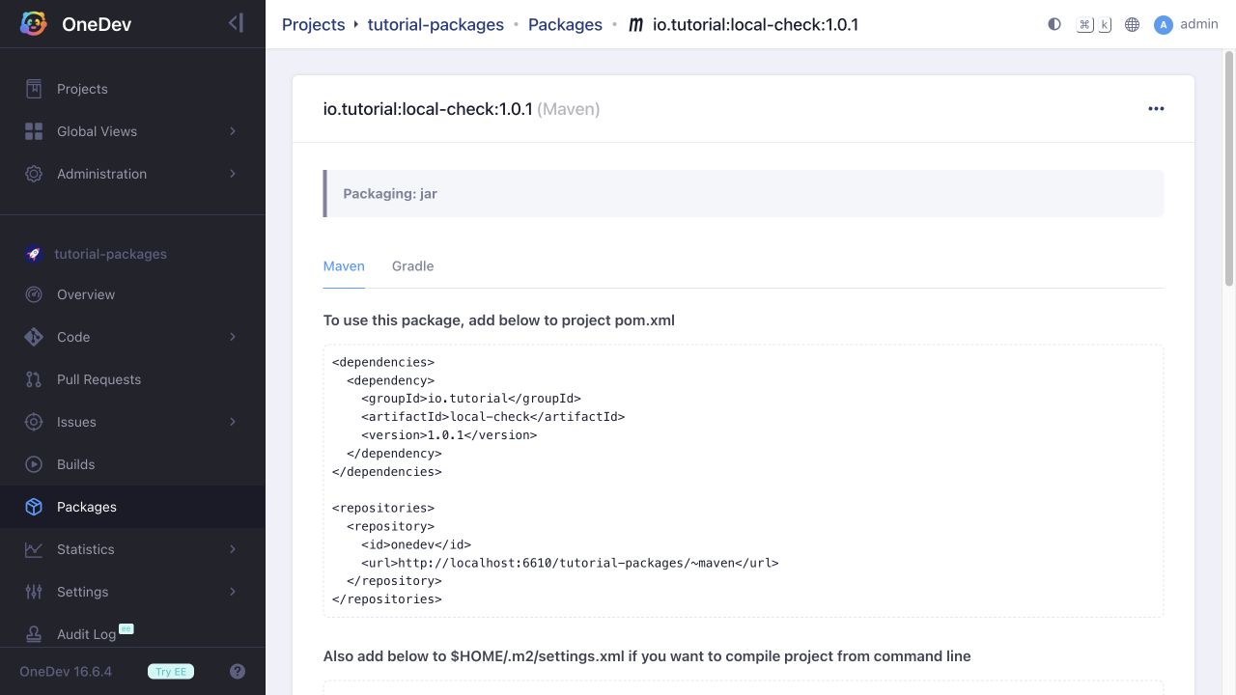Open the language globe icon
This screenshot has width=1236, height=695.
[1133, 24]
